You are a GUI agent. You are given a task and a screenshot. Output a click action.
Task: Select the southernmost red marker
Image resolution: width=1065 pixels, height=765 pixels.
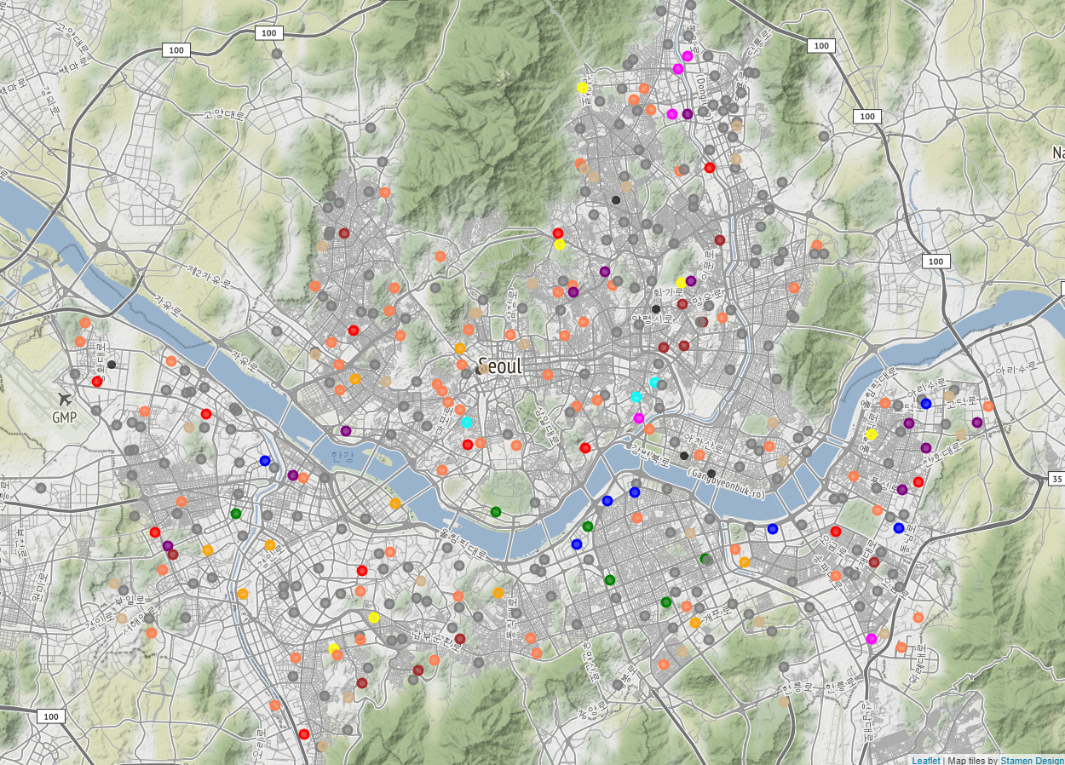click(304, 734)
